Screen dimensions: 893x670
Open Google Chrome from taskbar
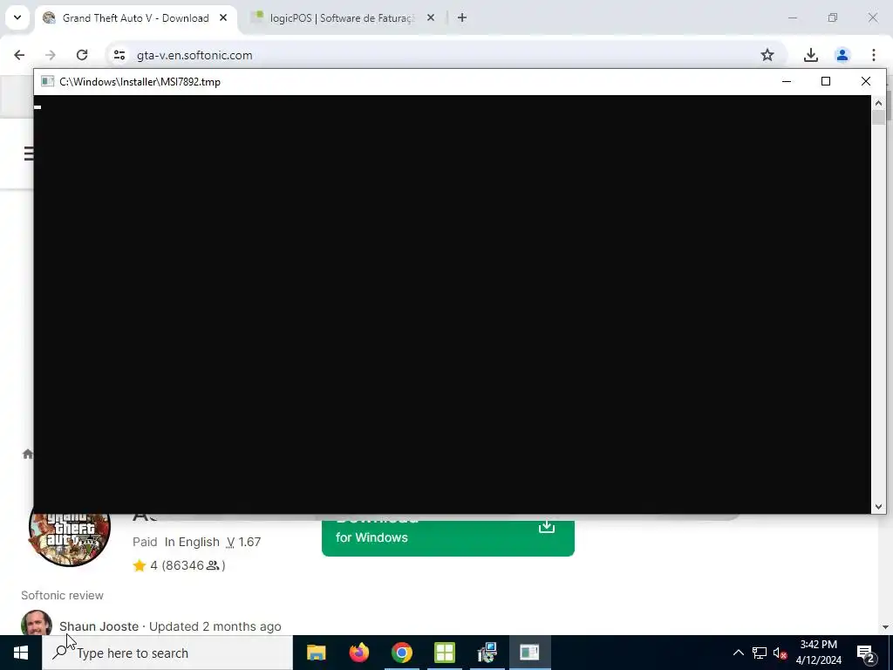click(401, 653)
